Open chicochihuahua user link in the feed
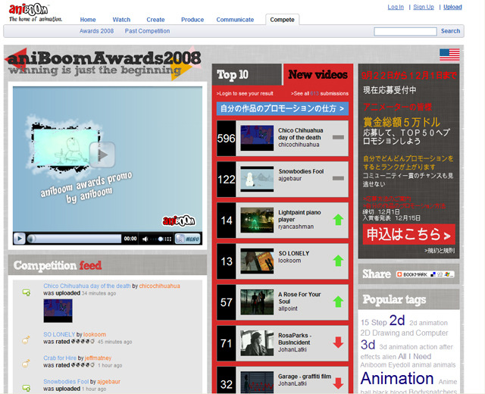Viewport: 485px width, 394px height. pos(159,286)
